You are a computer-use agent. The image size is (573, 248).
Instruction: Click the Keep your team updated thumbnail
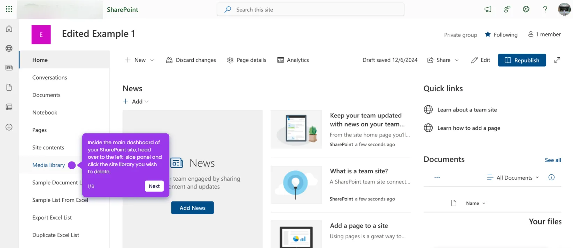click(296, 129)
